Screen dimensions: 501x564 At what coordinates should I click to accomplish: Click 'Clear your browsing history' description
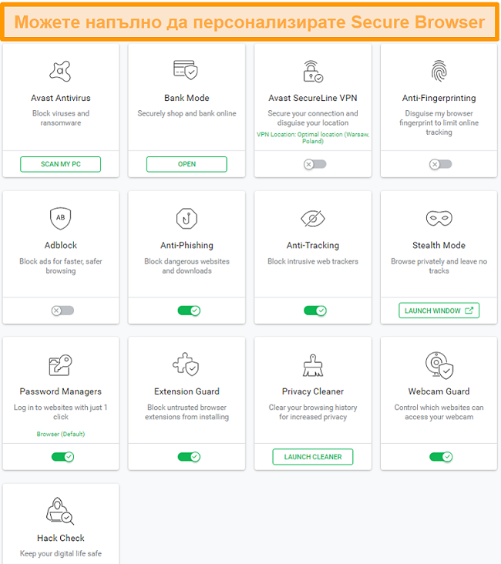tap(313, 412)
